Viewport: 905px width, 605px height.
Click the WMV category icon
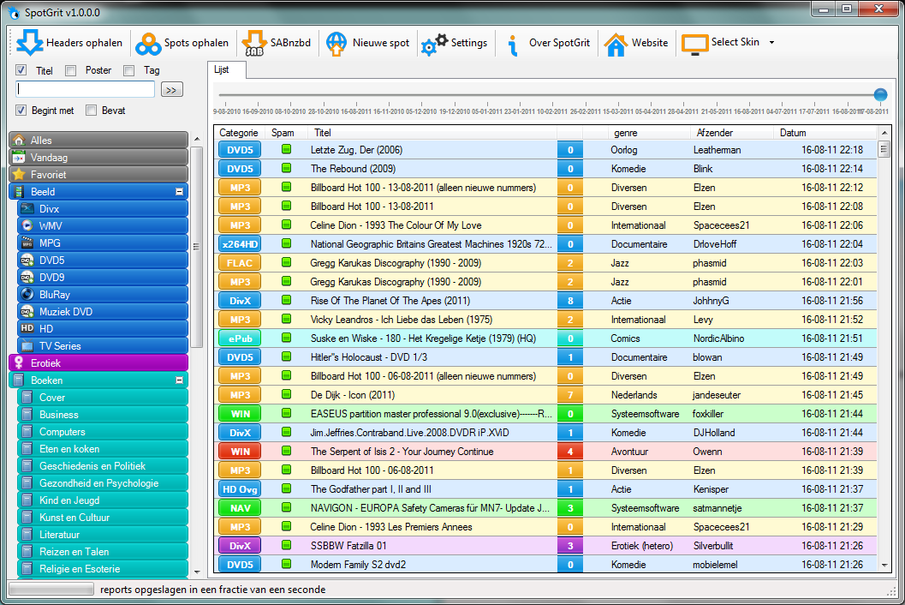click(x=27, y=226)
